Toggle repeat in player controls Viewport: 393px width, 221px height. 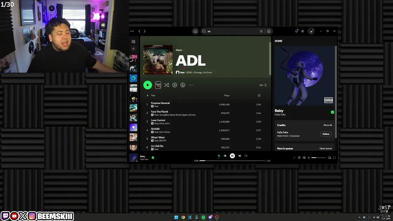click(246, 156)
